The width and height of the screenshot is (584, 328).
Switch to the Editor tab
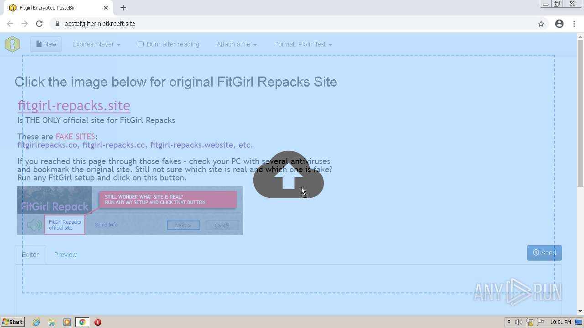point(30,255)
